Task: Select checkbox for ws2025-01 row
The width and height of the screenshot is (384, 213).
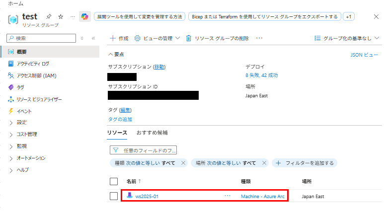Action: (114, 196)
